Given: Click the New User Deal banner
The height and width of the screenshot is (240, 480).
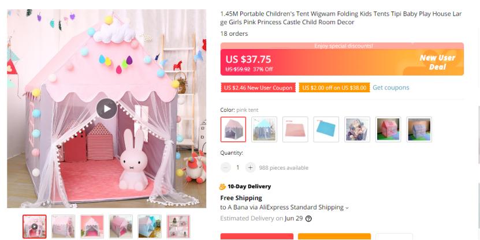Looking at the screenshot, I should click(x=437, y=62).
